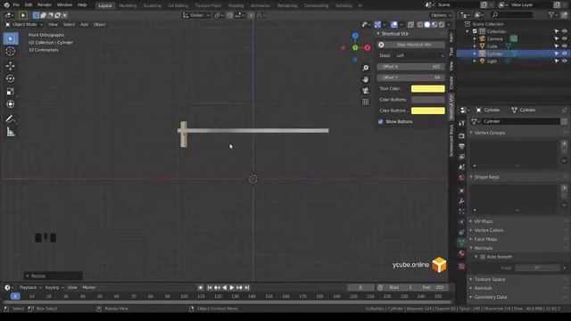
Task: Open the Render properties tab icon
Action: [462, 136]
